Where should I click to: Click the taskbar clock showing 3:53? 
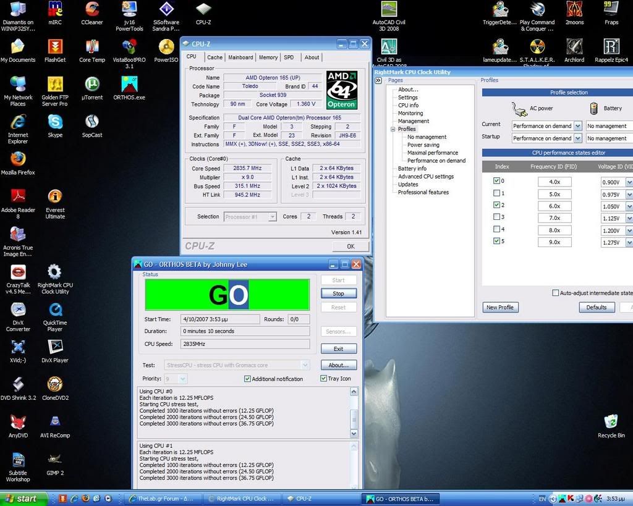point(615,499)
